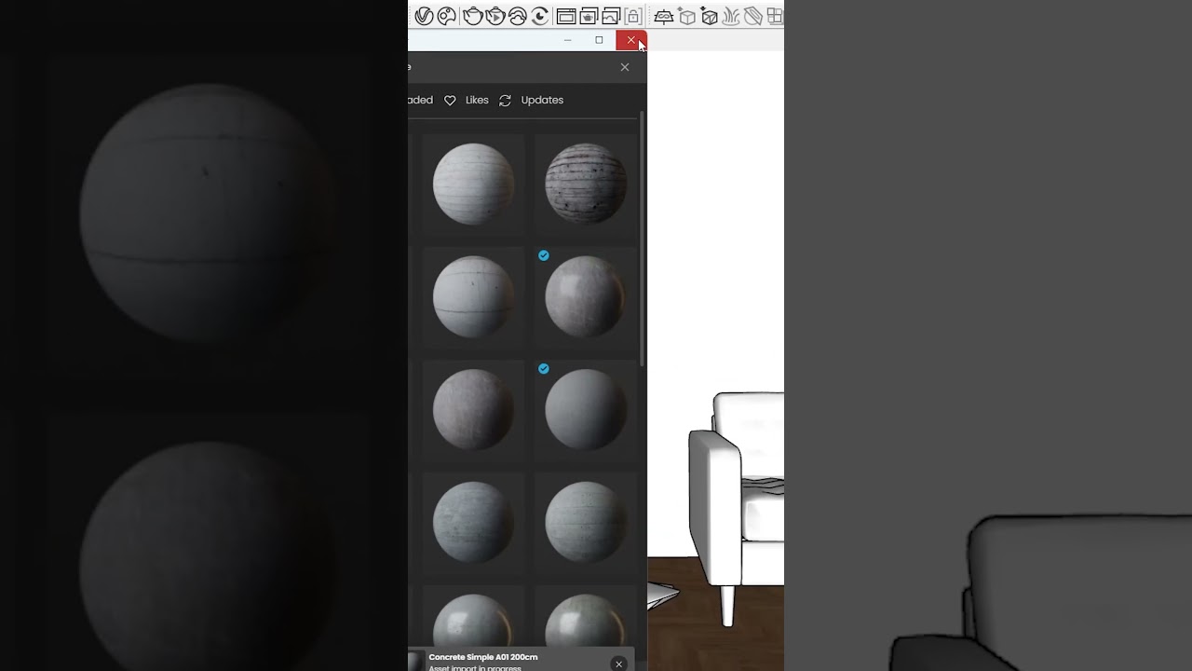Add a V-Ray Infinite Plane
The height and width of the screenshot is (671, 1192).
click(664, 16)
